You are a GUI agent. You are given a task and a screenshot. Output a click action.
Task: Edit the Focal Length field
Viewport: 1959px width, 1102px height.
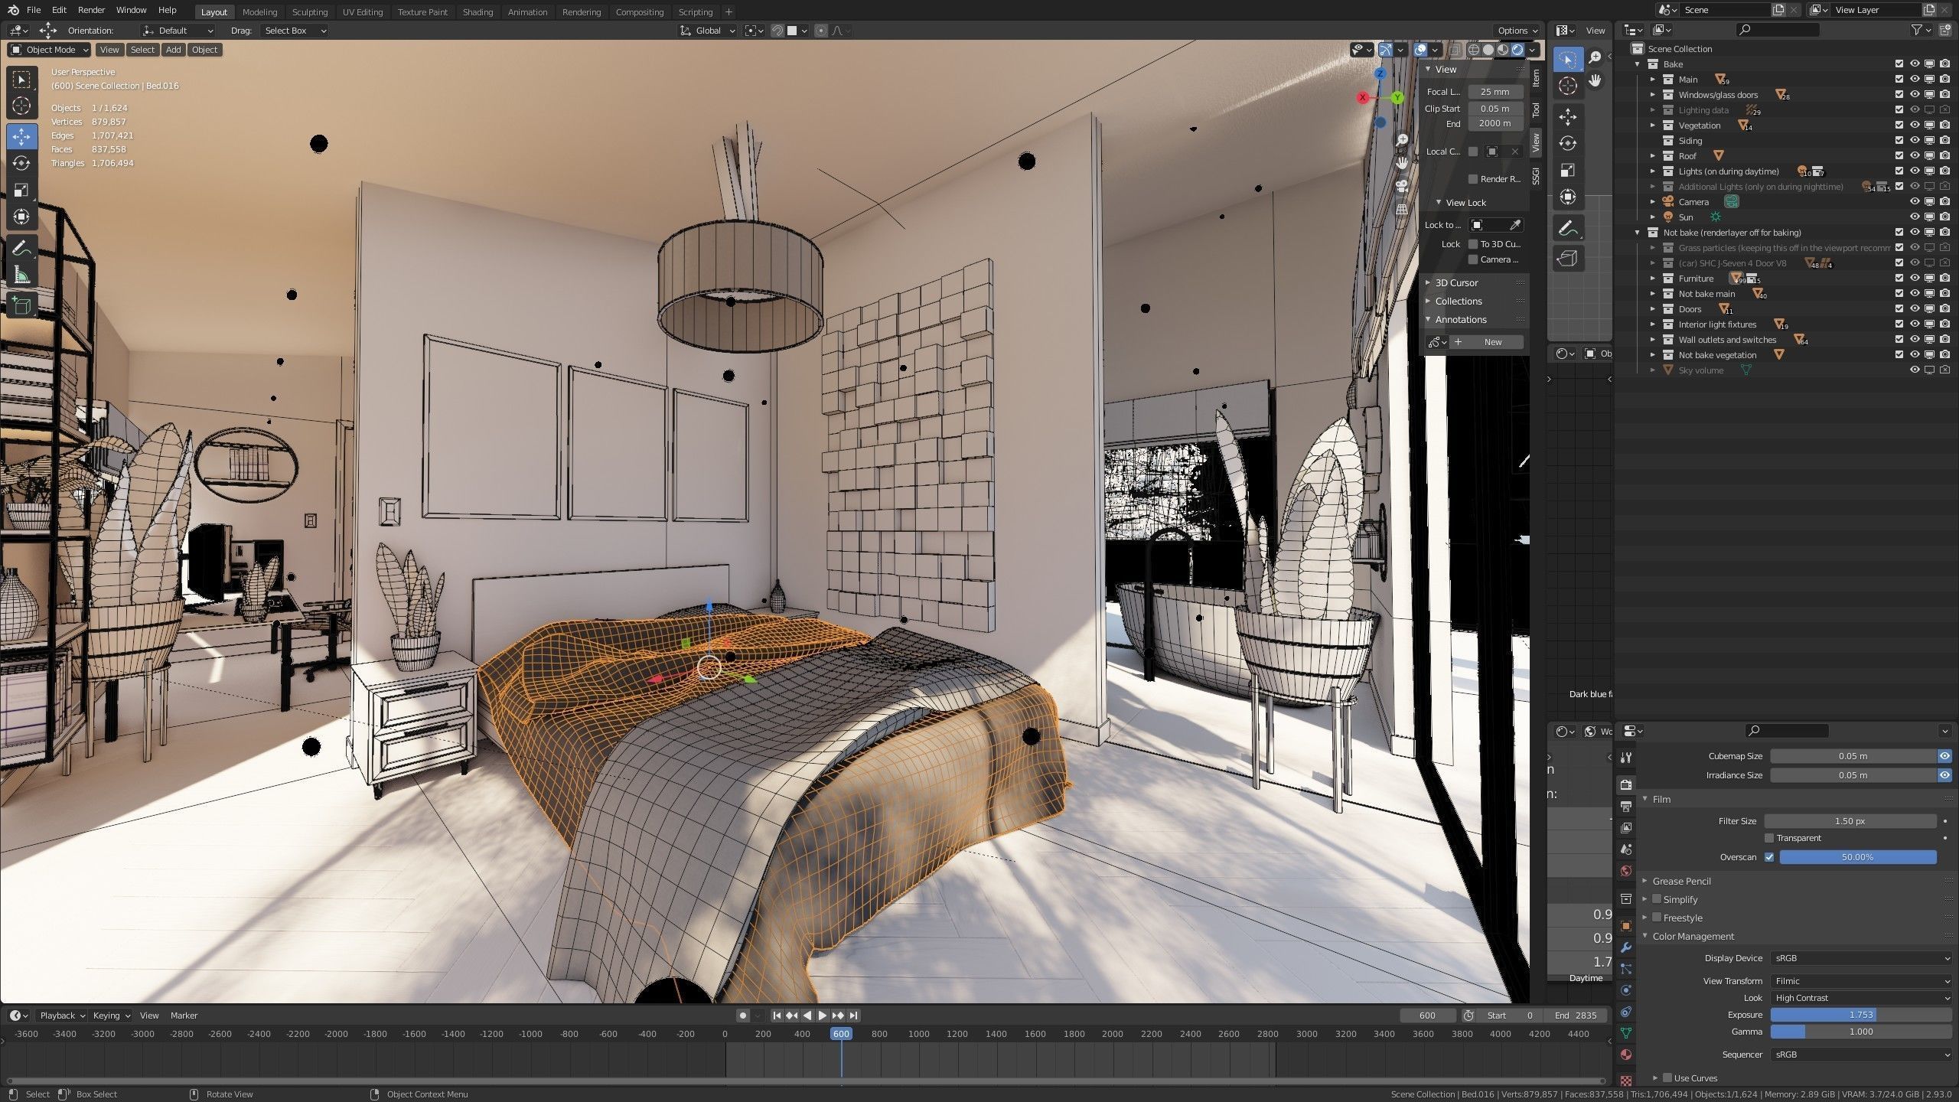click(x=1495, y=92)
